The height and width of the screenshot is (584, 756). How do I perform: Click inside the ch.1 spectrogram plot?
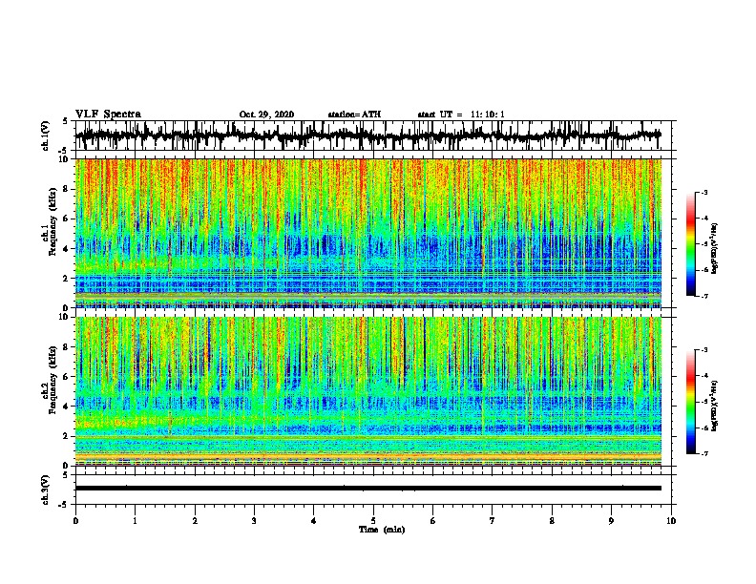(x=368, y=233)
